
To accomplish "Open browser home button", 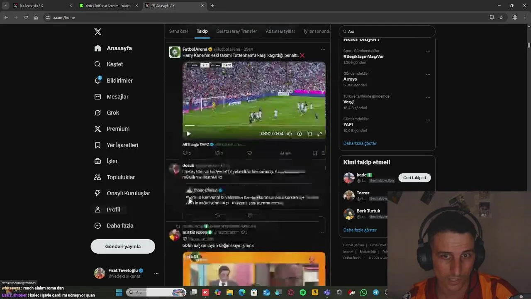I will click(x=36, y=17).
